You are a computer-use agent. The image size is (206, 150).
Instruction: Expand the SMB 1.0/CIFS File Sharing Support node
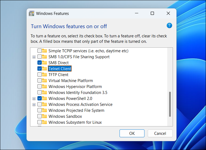[x=34, y=57]
